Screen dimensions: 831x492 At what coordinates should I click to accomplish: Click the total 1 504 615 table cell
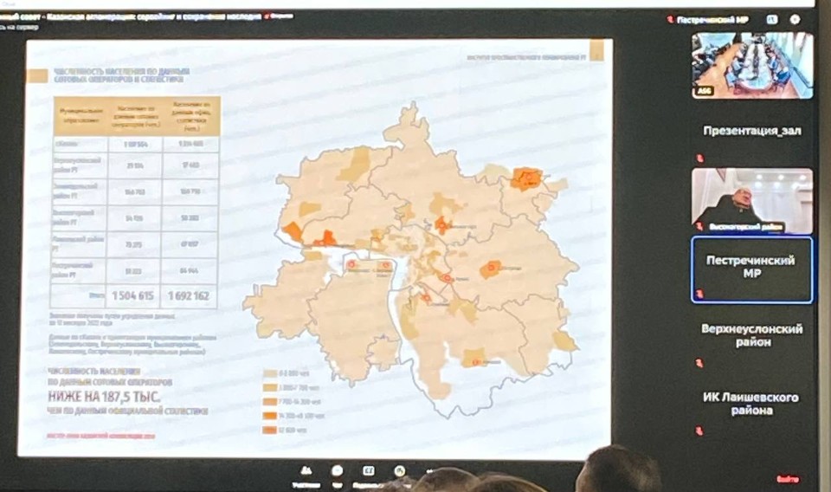[134, 296]
